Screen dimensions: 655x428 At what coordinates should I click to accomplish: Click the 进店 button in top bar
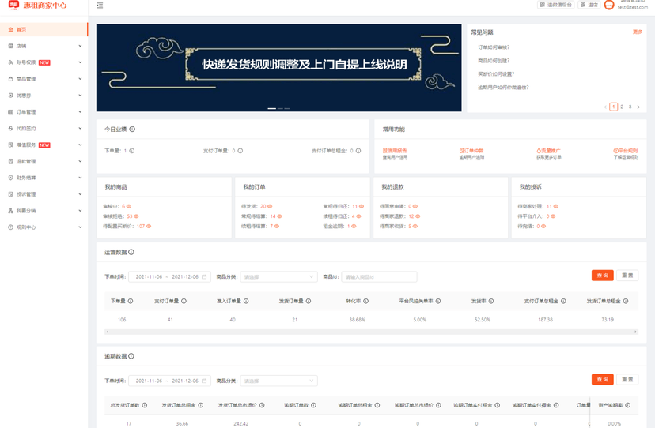click(589, 5)
